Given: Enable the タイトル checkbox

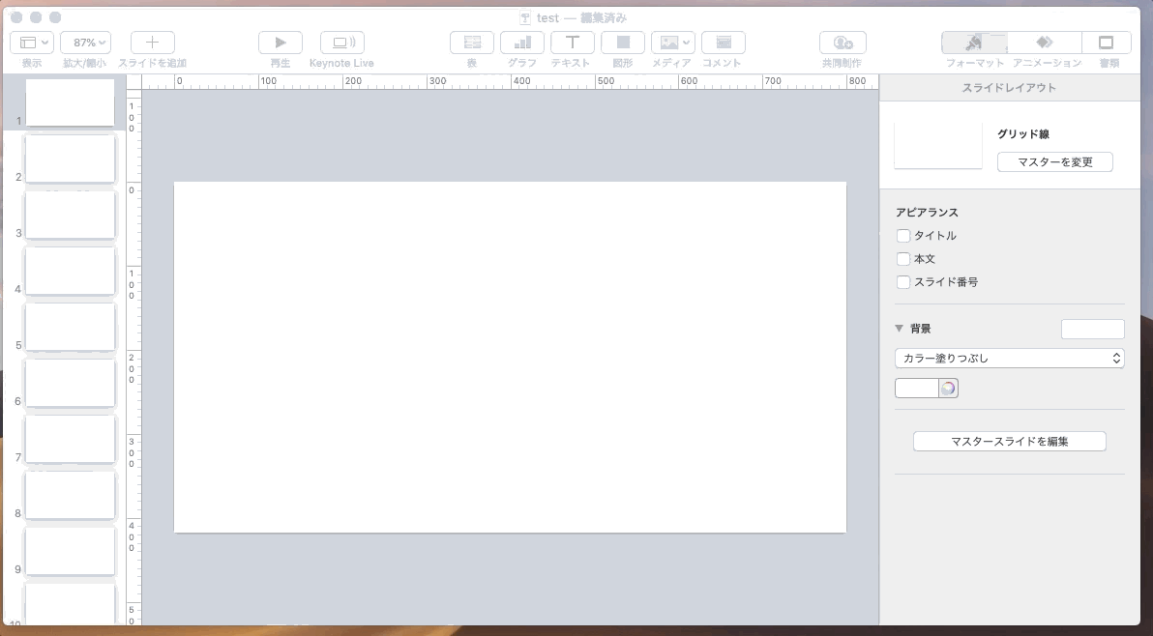Looking at the screenshot, I should pyautogui.click(x=903, y=236).
